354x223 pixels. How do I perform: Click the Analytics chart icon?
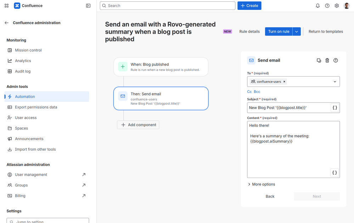click(x=10, y=61)
